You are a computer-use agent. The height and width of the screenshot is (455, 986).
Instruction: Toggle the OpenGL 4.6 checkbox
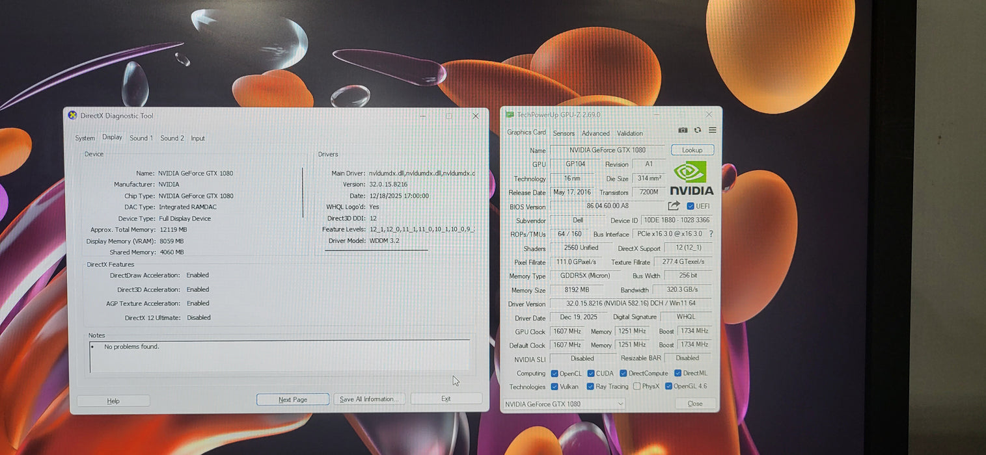point(668,386)
